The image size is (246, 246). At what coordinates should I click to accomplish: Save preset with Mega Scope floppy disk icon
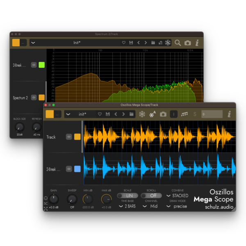(108, 114)
